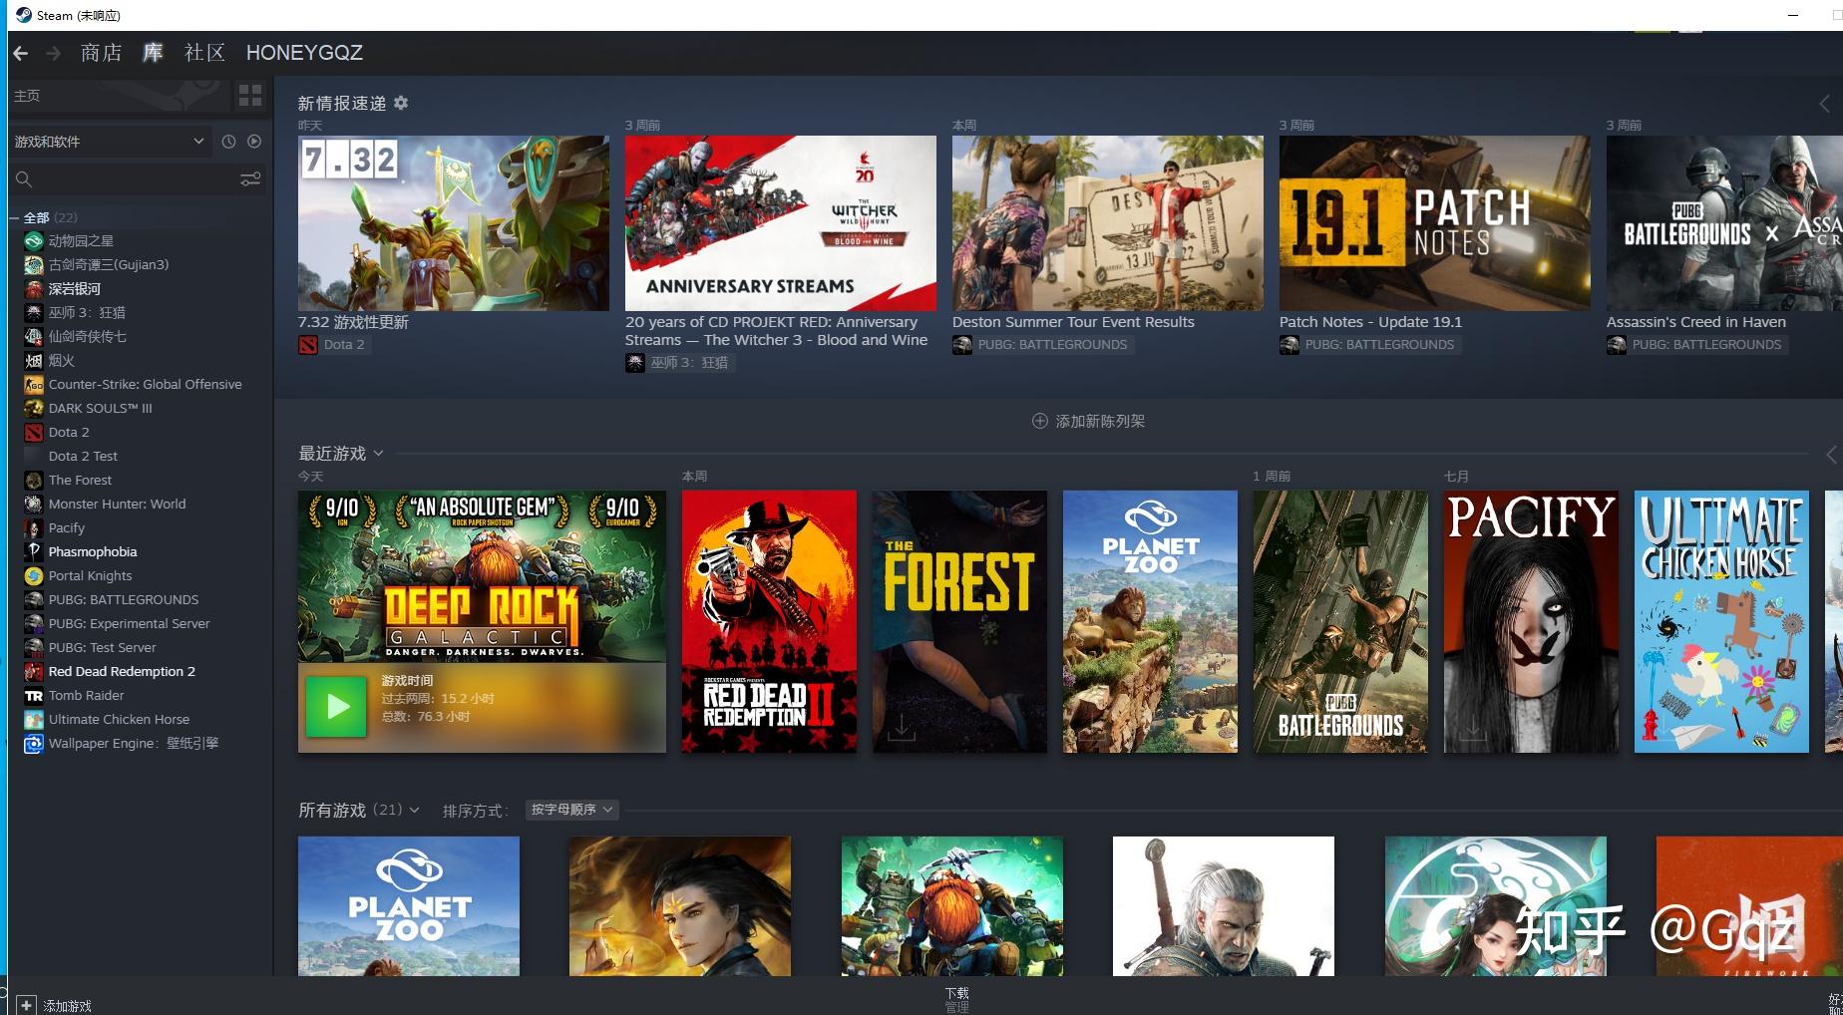This screenshot has width=1843, height=1015.
Task: Open the PUBG Battlegrounds game cover
Action: (1340, 621)
